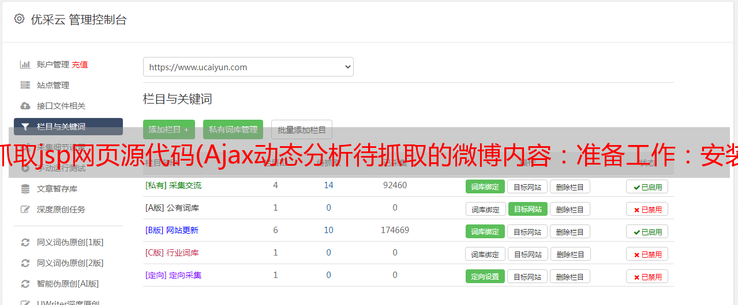Image resolution: width=738 pixels, height=305 pixels.
Task: Click 删除栏目 in the 定向采集 row
Action: pos(570,276)
